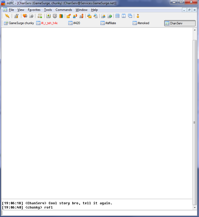
Task: Open the Favorites heart icon
Action: 25,16
